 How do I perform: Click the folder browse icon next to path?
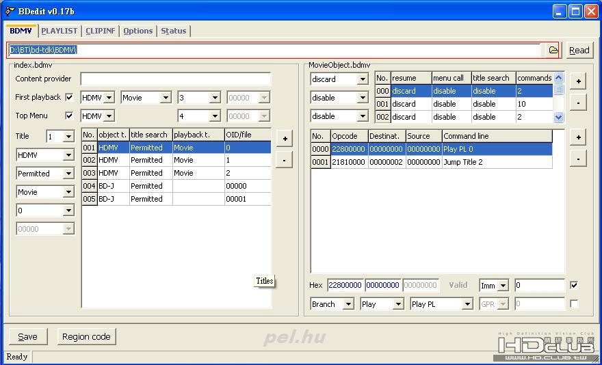pyautogui.click(x=553, y=50)
